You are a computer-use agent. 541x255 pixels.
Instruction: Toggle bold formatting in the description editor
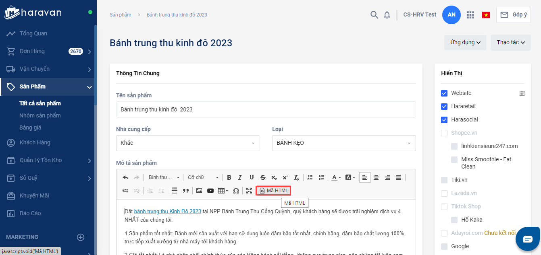[x=229, y=177]
